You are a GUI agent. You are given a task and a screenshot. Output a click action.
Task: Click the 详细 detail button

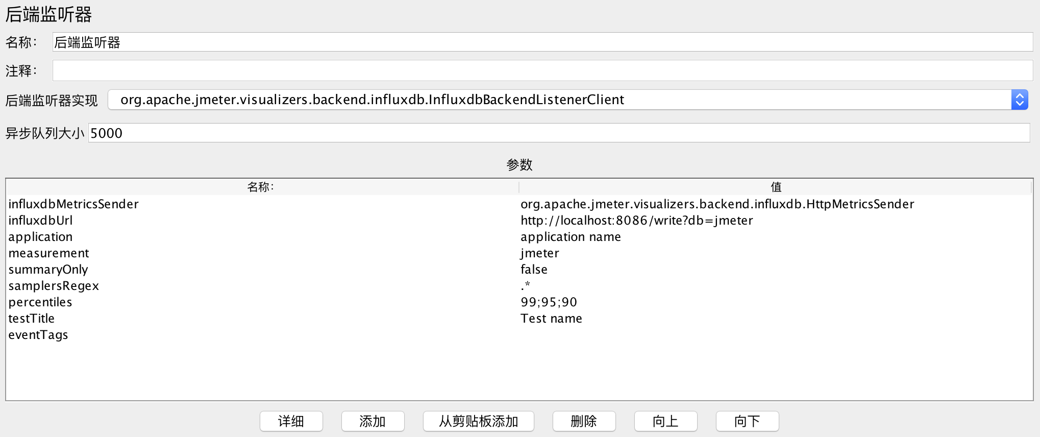[291, 421]
